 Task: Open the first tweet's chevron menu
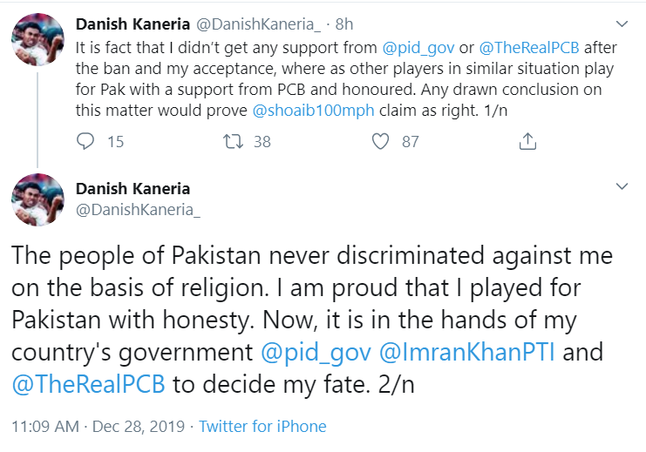(622, 23)
